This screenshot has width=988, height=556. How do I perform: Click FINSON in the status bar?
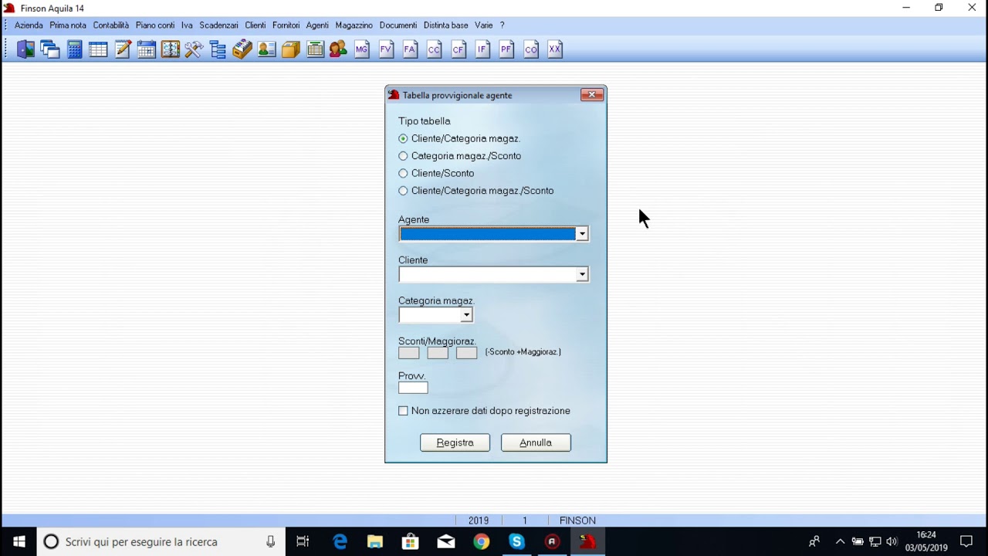[577, 520]
